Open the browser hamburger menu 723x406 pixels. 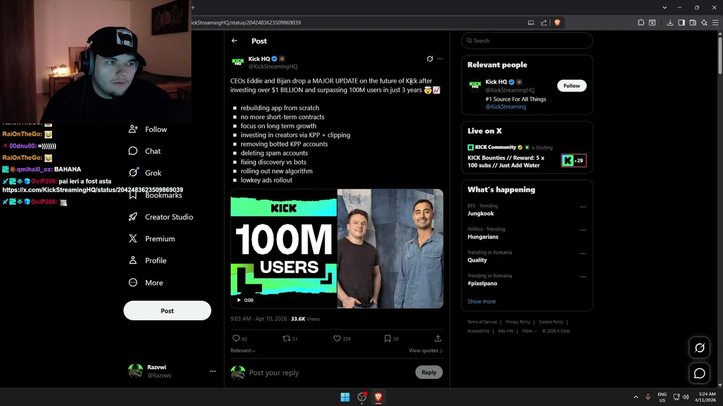point(715,23)
